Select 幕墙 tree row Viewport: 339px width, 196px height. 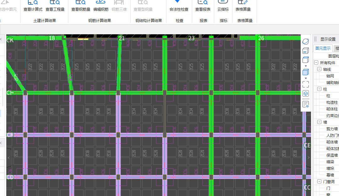[x=330, y=175]
